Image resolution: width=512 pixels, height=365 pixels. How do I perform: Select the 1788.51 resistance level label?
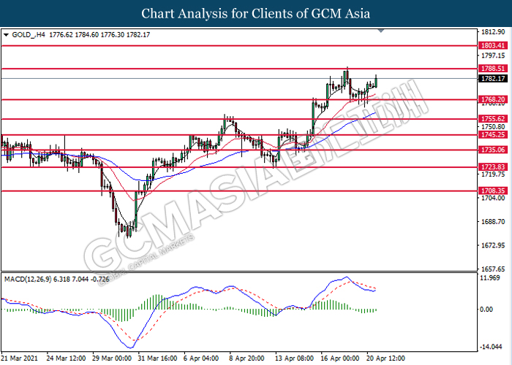click(x=493, y=69)
